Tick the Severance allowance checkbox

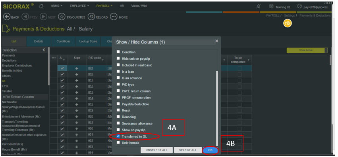(118, 123)
